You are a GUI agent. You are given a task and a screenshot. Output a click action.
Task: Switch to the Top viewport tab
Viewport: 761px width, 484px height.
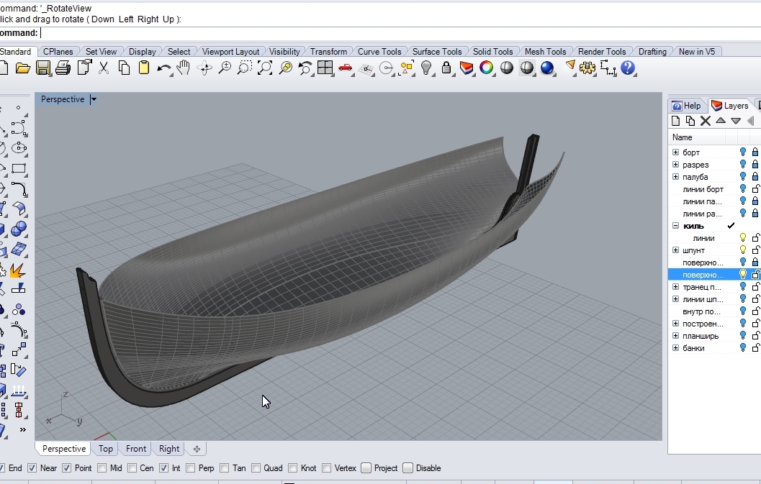coord(106,449)
